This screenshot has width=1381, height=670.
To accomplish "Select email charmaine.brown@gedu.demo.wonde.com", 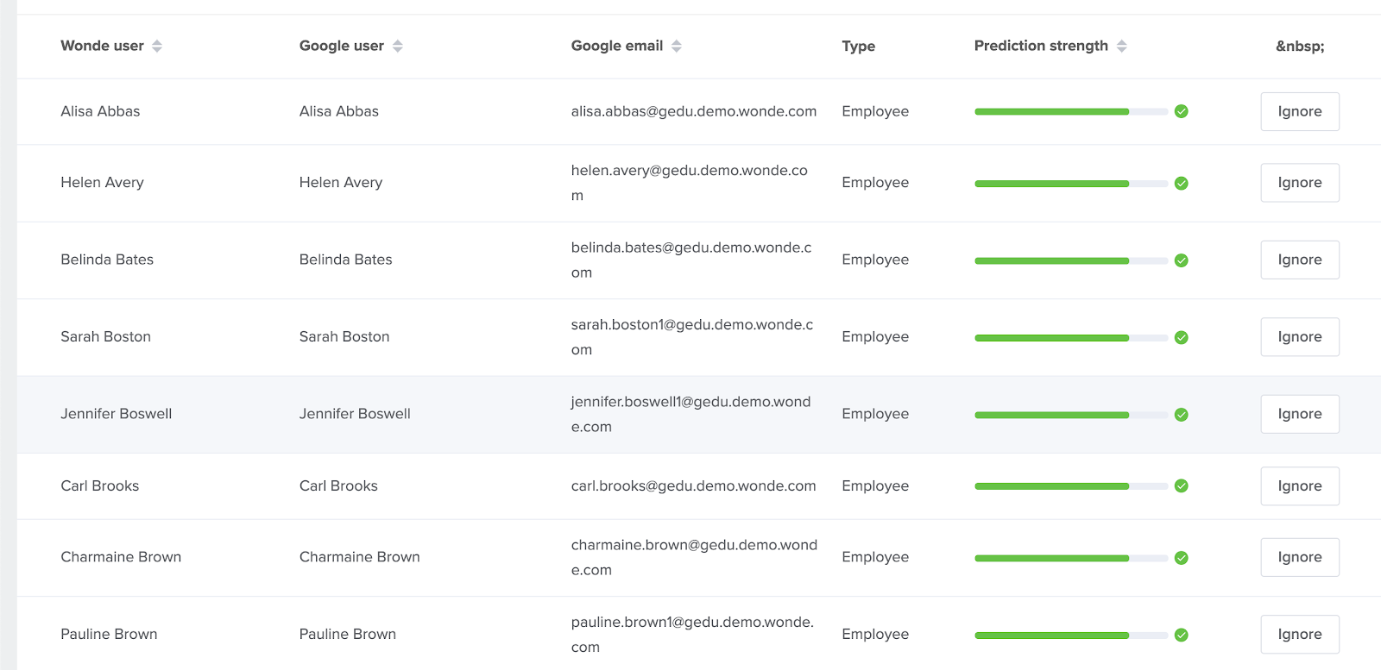I will point(694,557).
